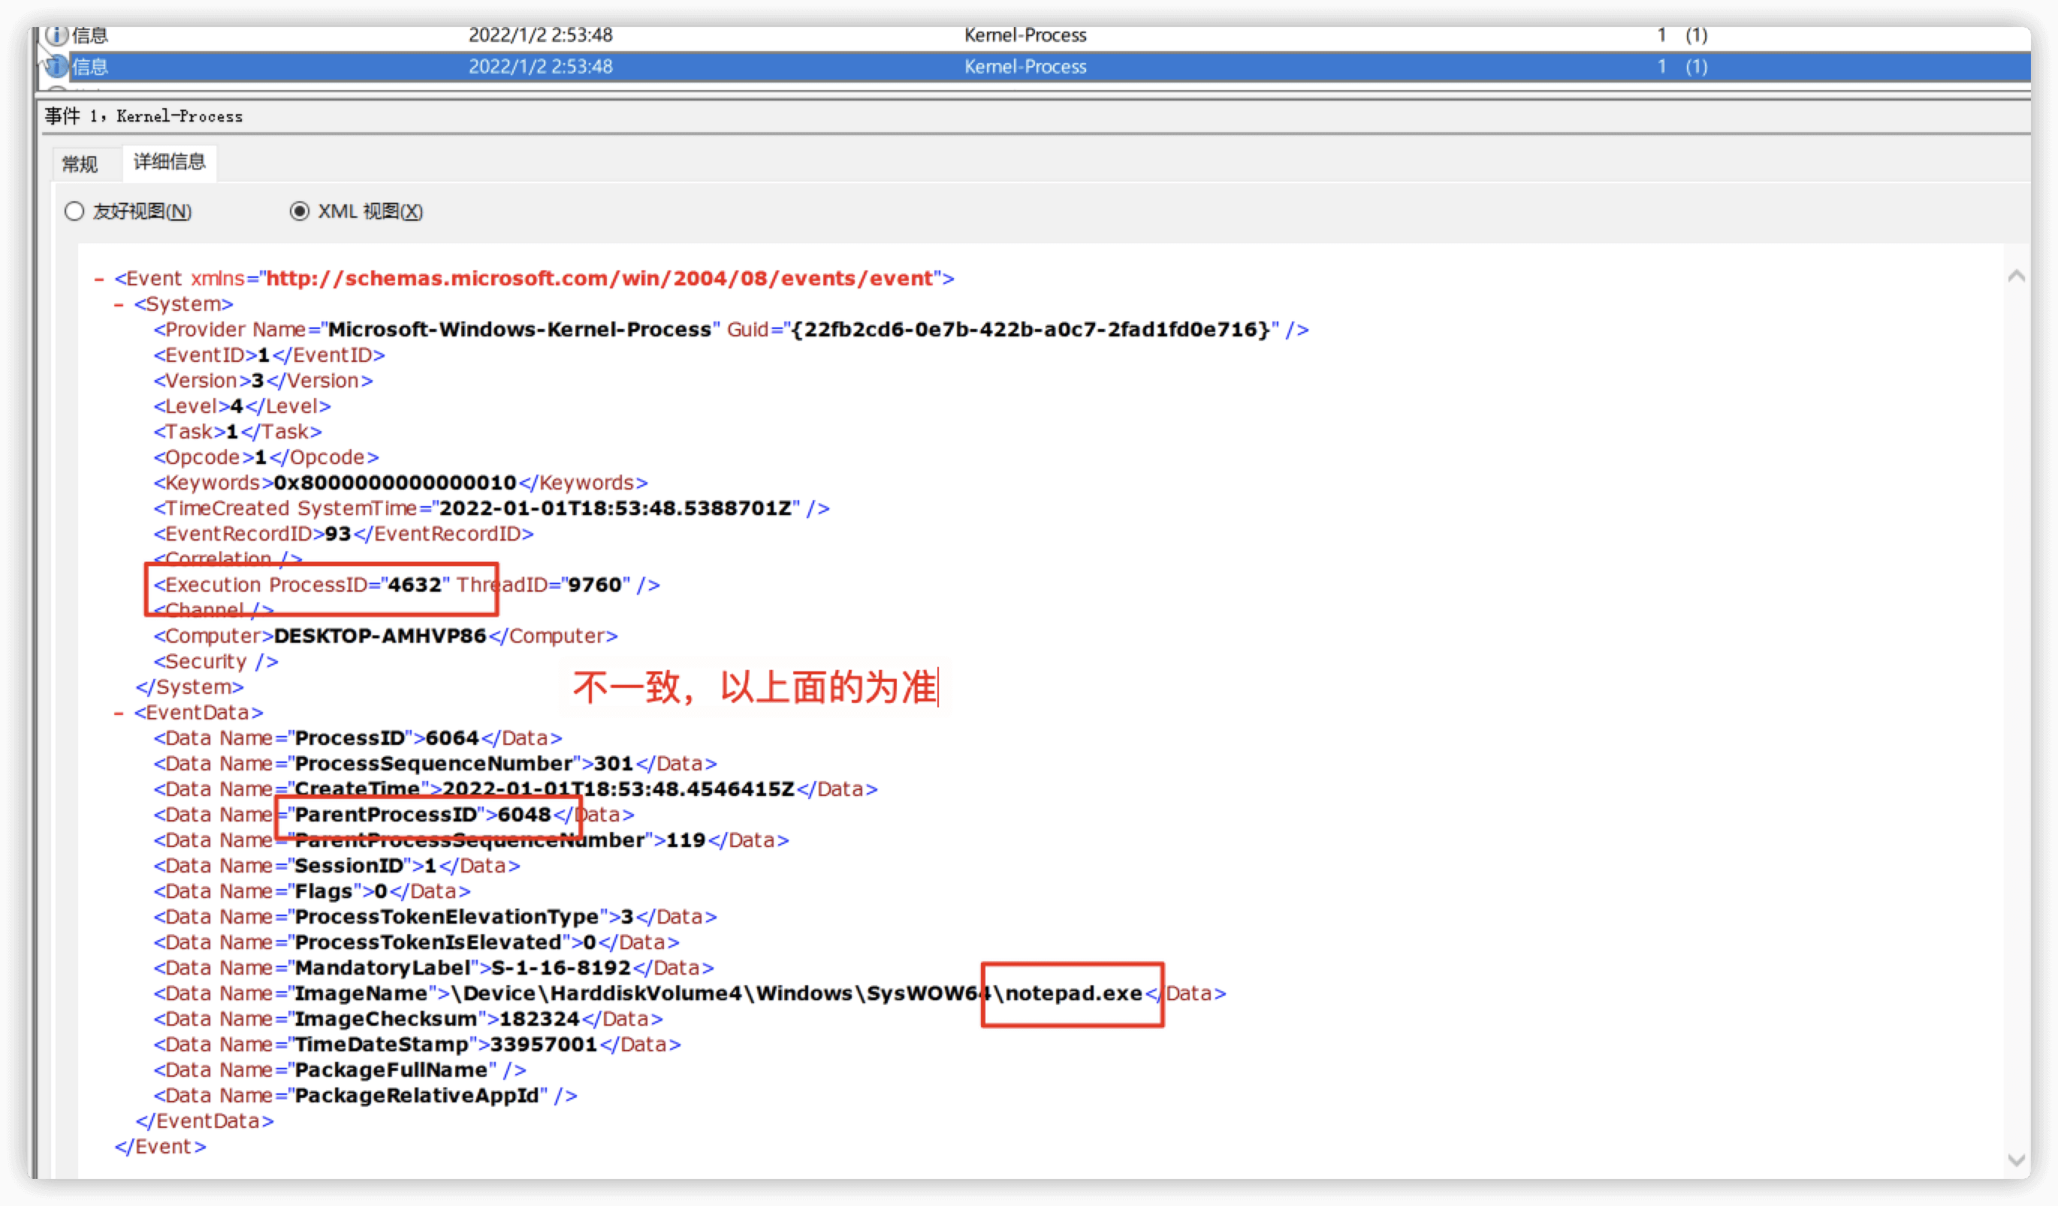The height and width of the screenshot is (1206, 2058).
Task: Open the Details (详细信息) tab
Action: pyautogui.click(x=169, y=161)
